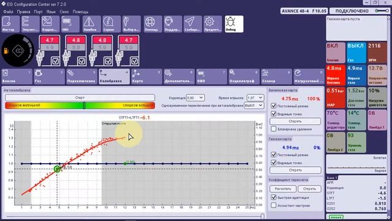Switch to the numbered OBD tab 7
The height and width of the screenshot is (221, 392).
pos(212,76)
